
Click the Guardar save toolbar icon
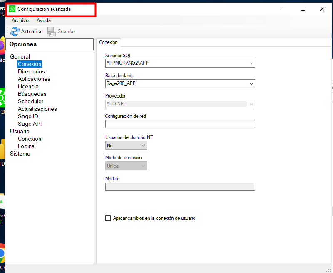51,32
